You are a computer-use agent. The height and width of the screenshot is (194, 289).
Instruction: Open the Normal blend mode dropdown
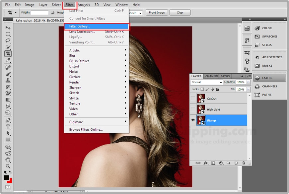pyautogui.click(x=207, y=82)
